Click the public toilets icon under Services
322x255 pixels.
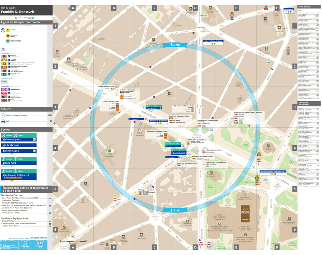3,115
